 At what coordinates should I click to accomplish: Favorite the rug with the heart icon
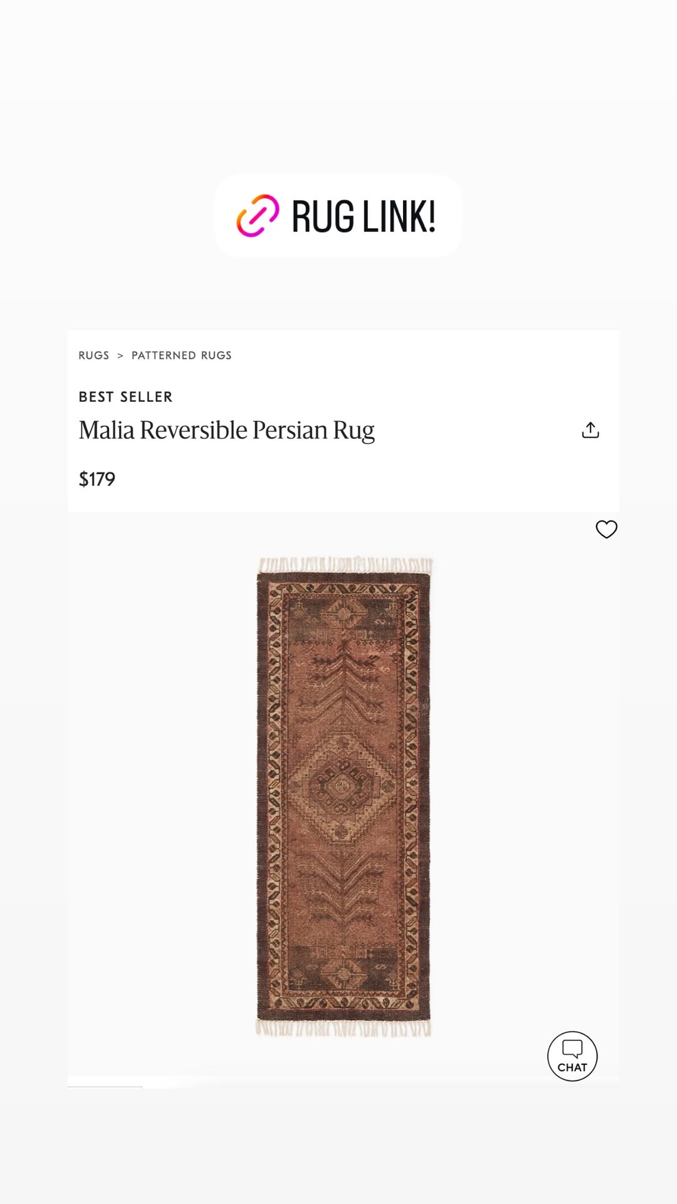tap(606, 529)
